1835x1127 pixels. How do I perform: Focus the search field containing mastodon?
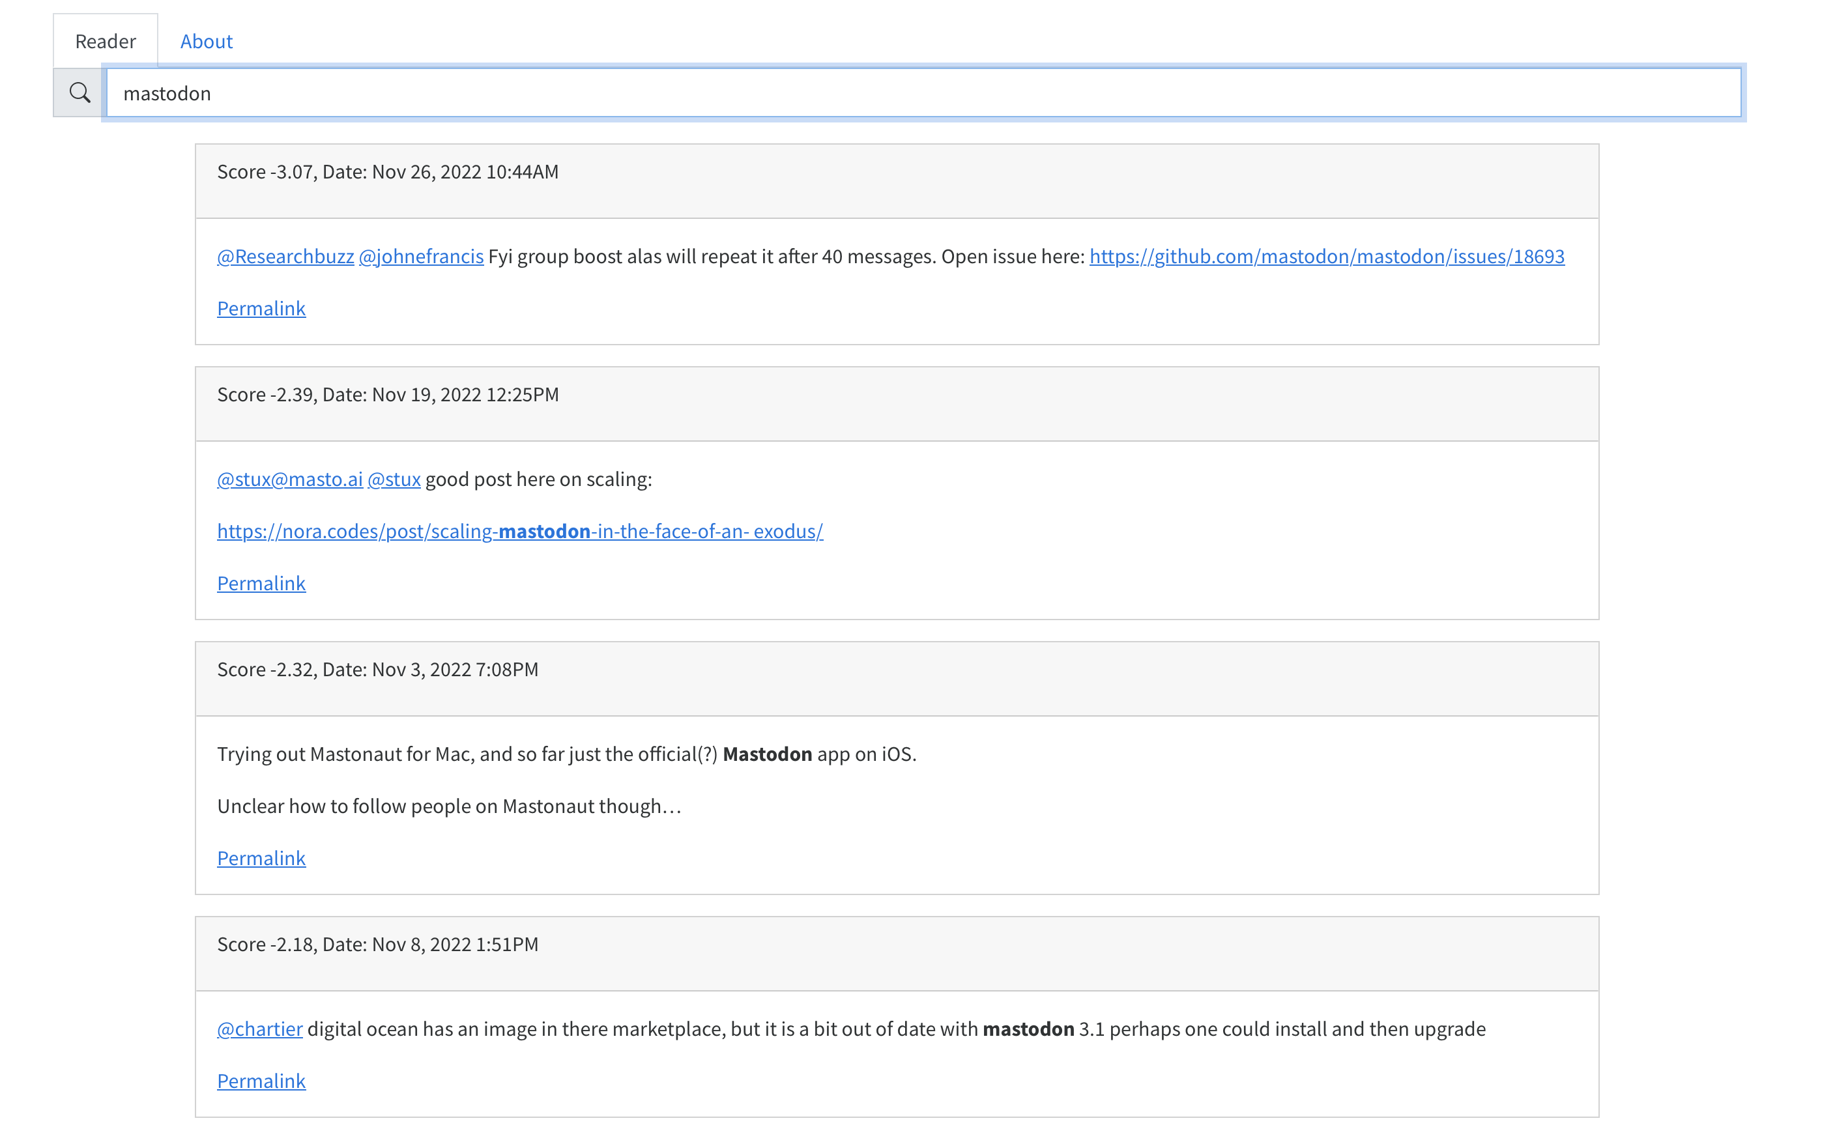point(923,93)
